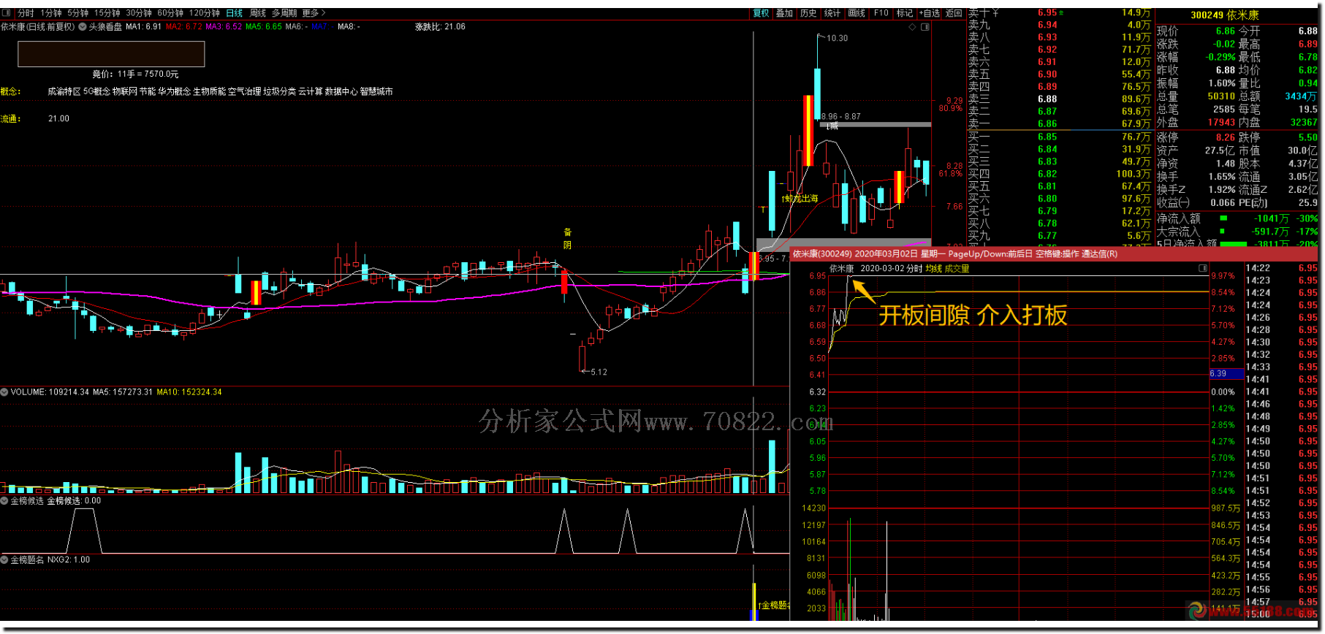This screenshot has width=1325, height=634.
Task: Switch to the 120分钟 period tab
Action: pyautogui.click(x=205, y=13)
